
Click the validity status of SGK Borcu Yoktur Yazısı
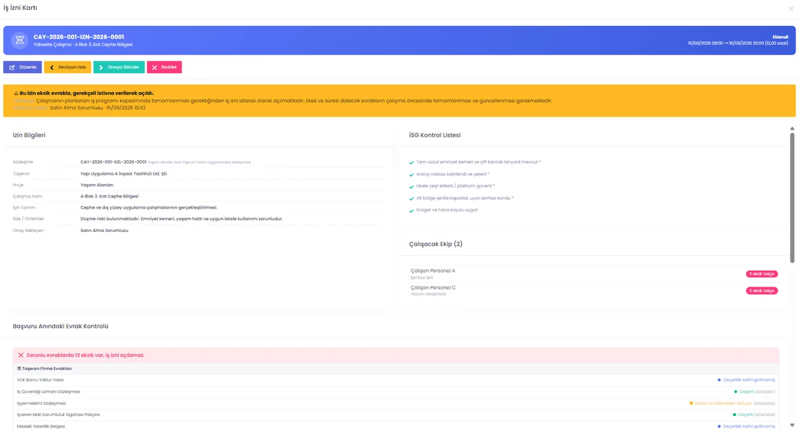coord(746,379)
